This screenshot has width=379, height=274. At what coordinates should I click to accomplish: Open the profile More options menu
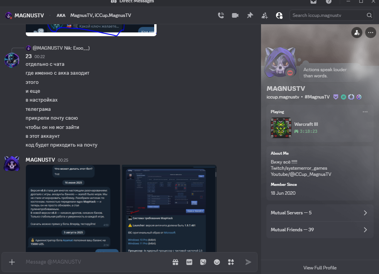point(371,33)
